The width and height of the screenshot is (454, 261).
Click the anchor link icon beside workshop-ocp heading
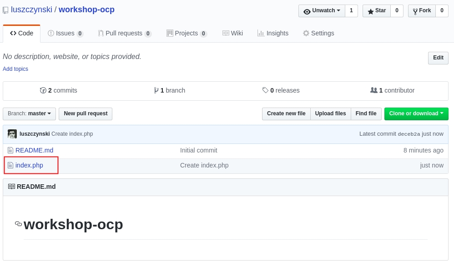tap(19, 224)
